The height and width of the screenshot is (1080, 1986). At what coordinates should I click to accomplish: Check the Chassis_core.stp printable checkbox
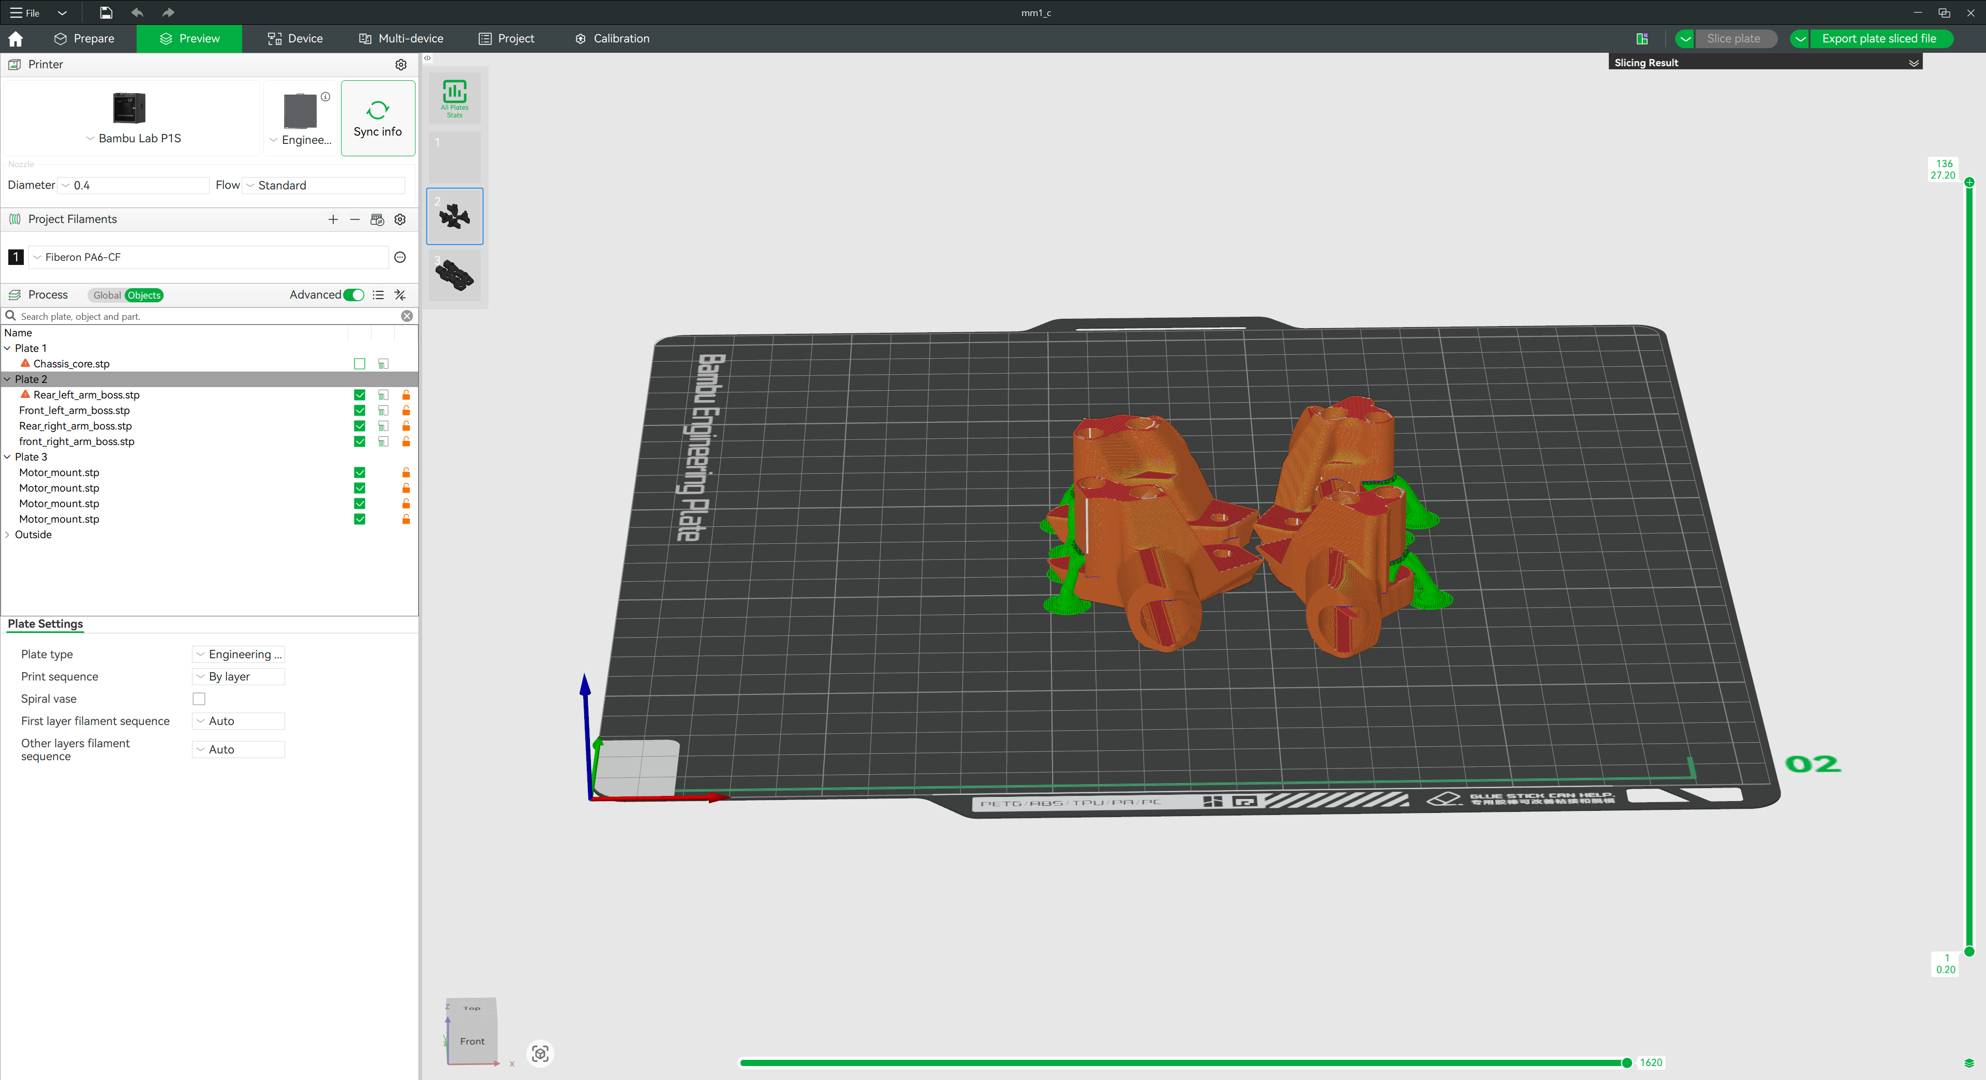coord(359,364)
